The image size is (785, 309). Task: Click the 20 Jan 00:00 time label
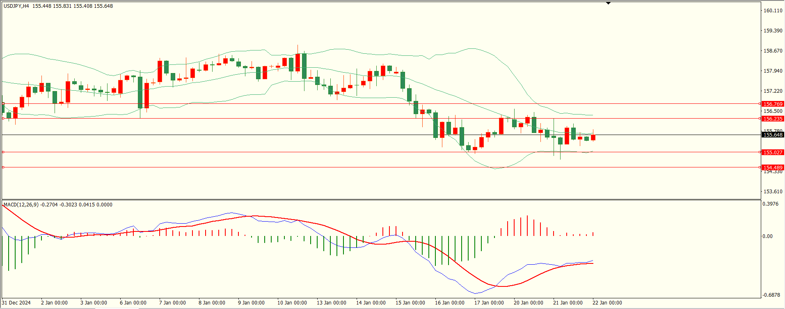click(529, 303)
